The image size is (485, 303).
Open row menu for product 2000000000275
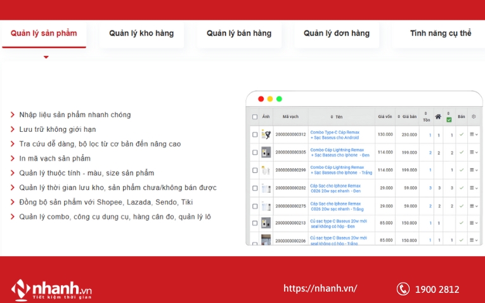[474, 205]
